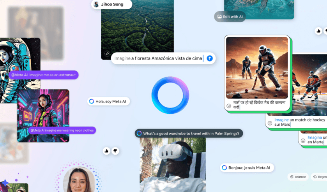Click image icon in Edit with AI button
Image resolution: width=327 pixels, height=192 pixels.
point(219,17)
